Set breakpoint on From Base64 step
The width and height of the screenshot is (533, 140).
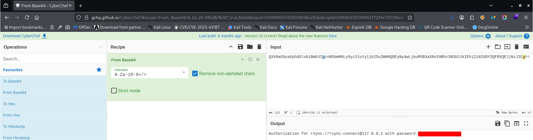[258, 60]
